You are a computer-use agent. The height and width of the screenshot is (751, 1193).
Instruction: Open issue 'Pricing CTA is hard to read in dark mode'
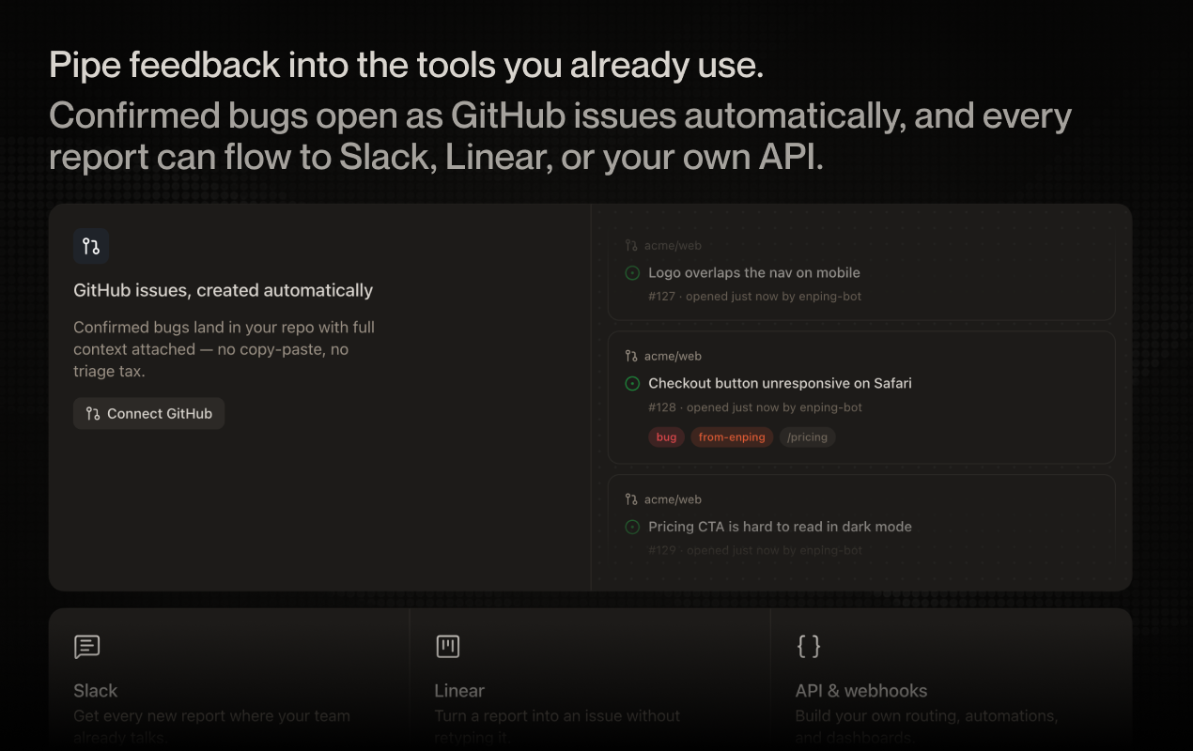(780, 528)
